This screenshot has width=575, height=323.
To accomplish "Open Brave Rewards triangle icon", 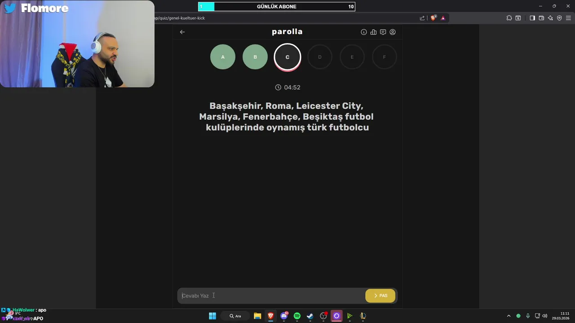I will 443,18.
